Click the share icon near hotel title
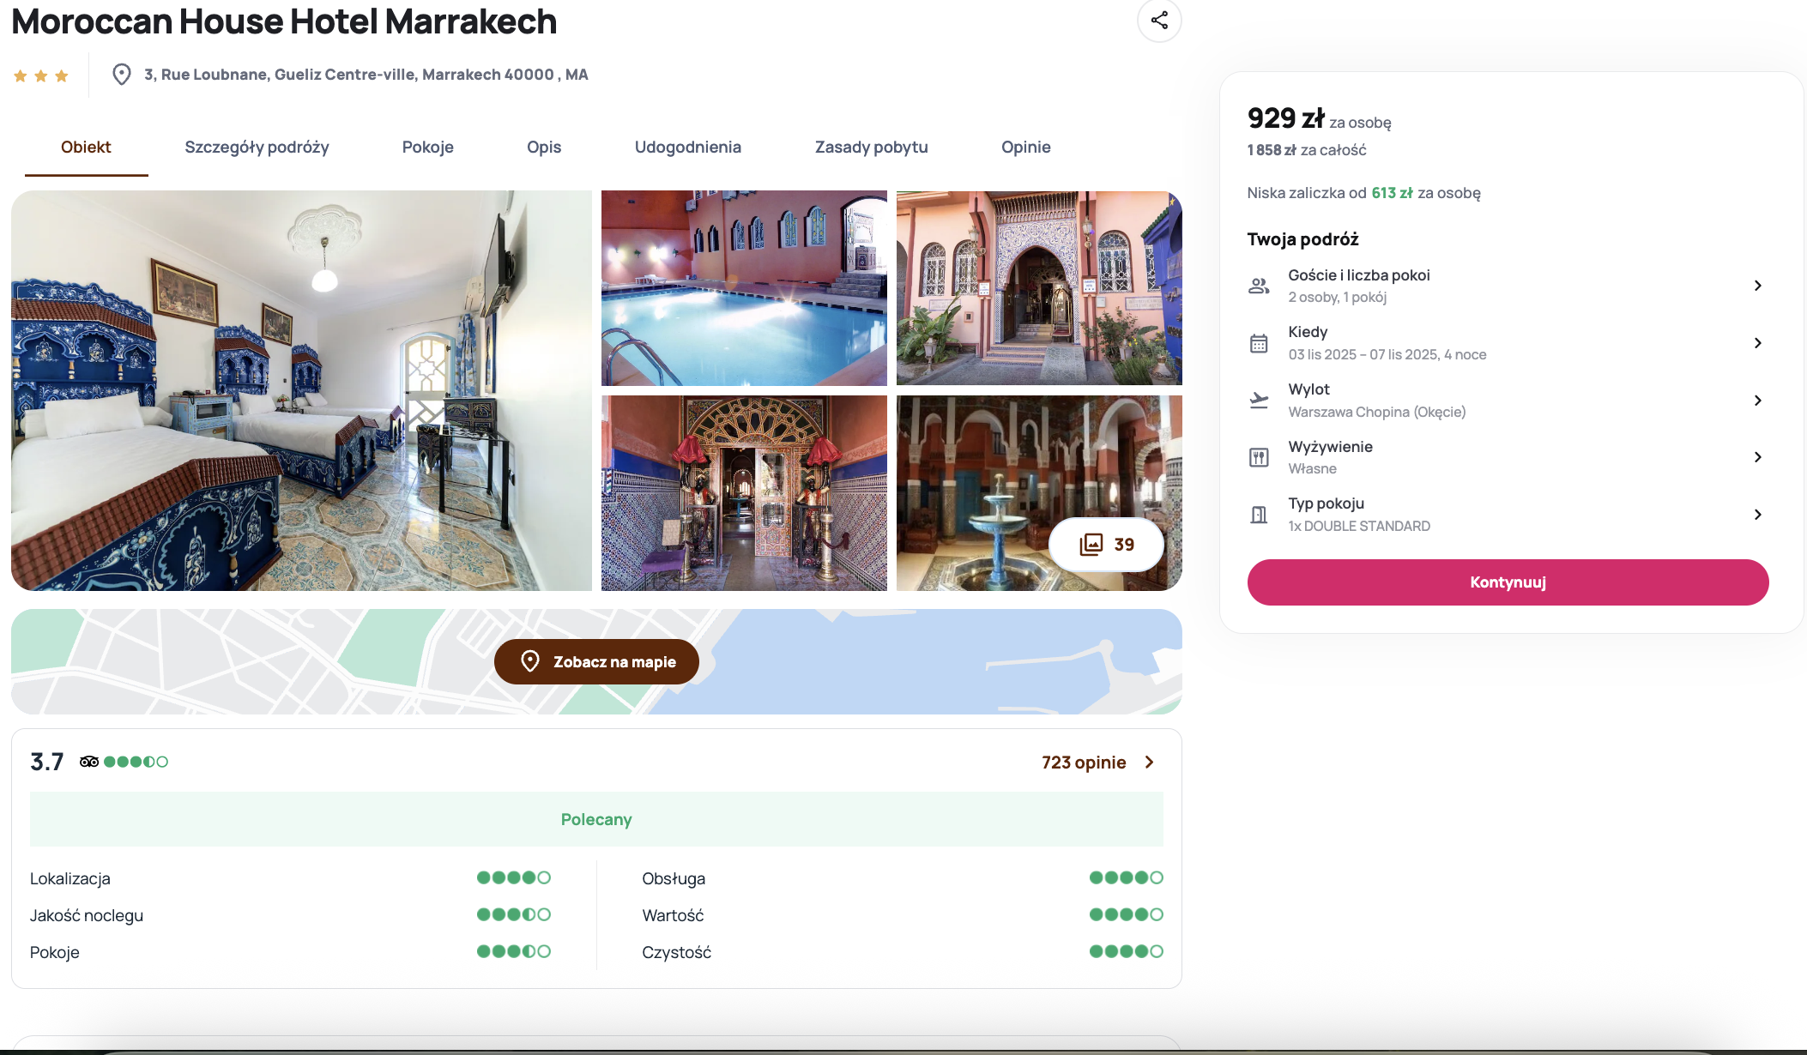Image resolution: width=1807 pixels, height=1055 pixels. click(x=1159, y=21)
